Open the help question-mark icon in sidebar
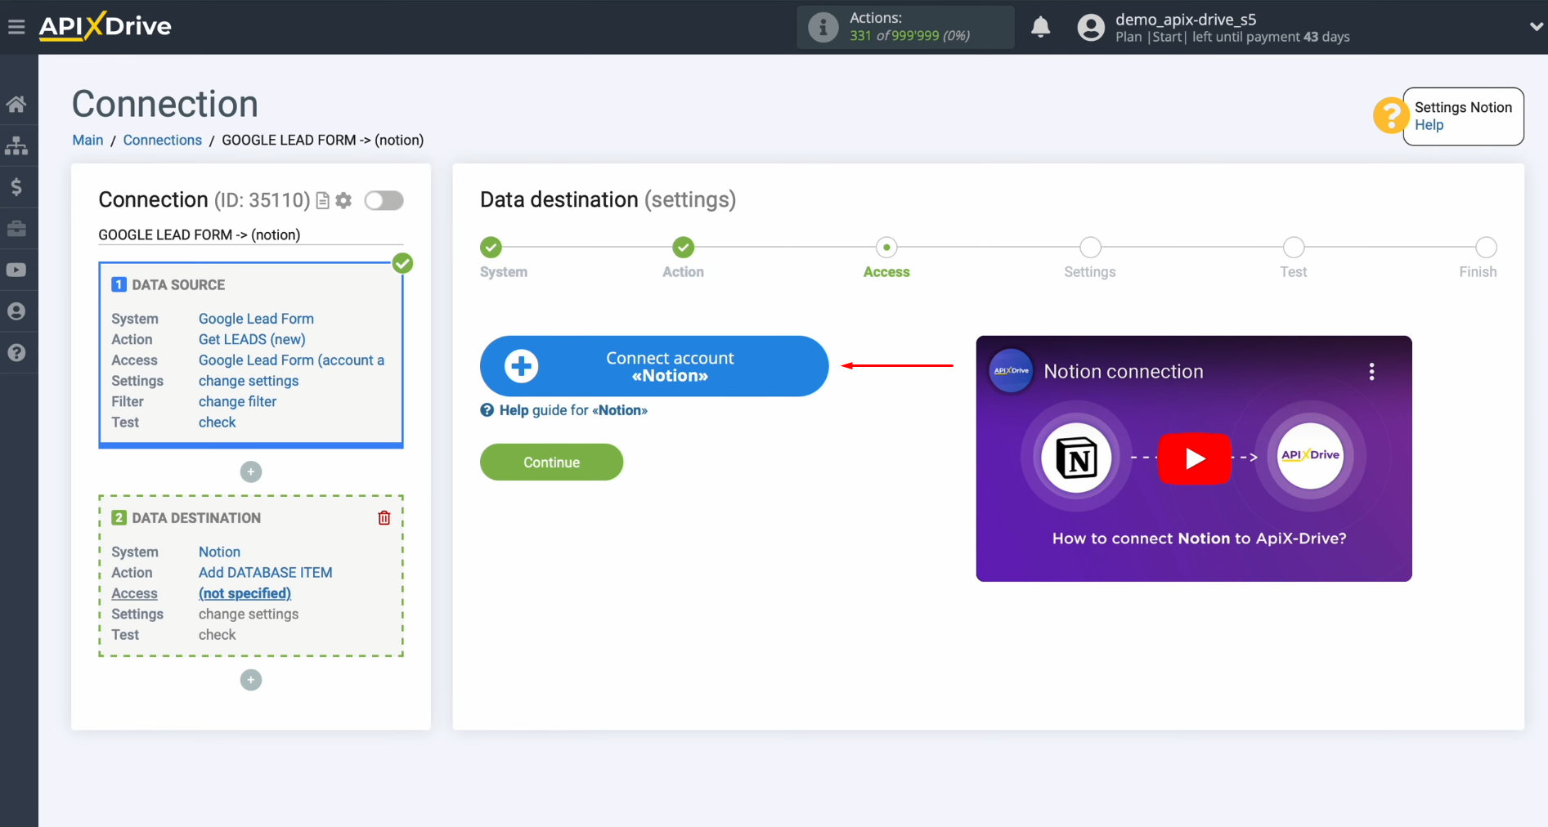 pyautogui.click(x=17, y=352)
